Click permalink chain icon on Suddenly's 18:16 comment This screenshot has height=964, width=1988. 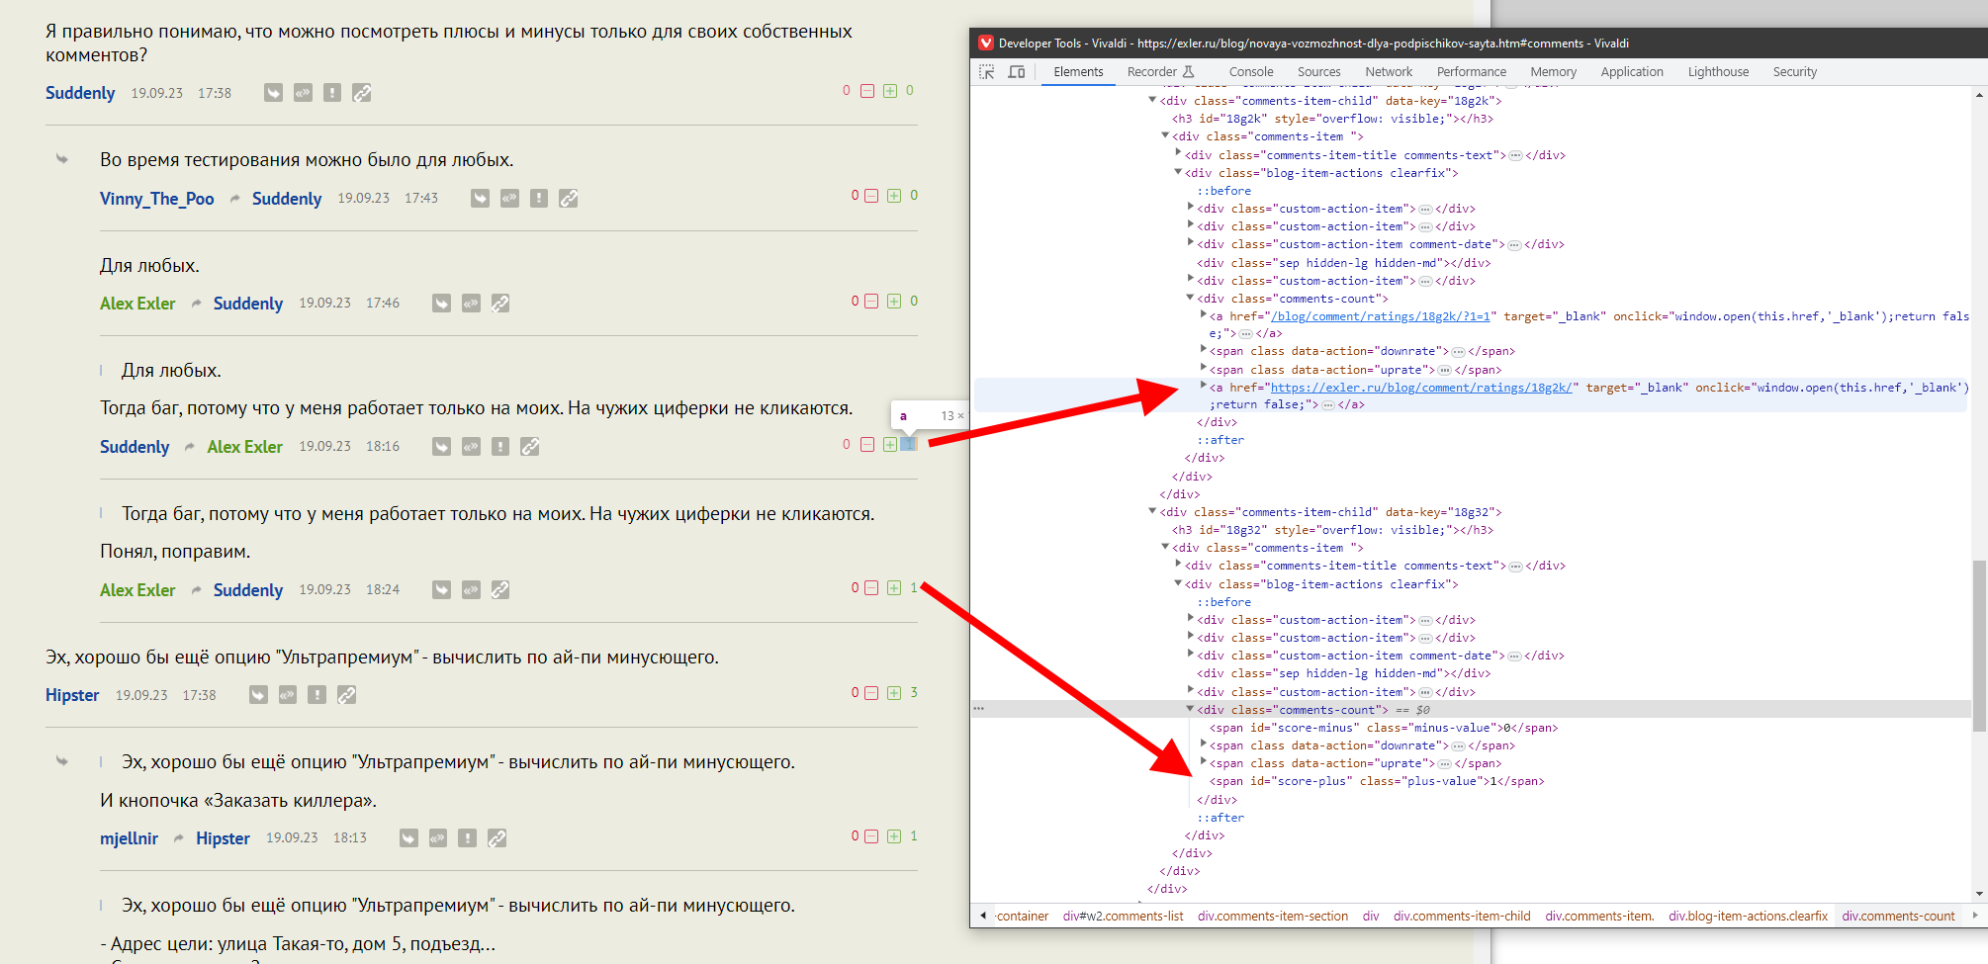pyautogui.click(x=530, y=447)
